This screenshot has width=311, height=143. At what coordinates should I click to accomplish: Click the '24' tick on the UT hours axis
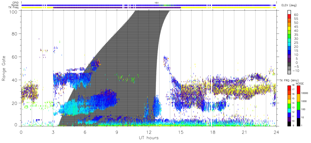click(276, 132)
